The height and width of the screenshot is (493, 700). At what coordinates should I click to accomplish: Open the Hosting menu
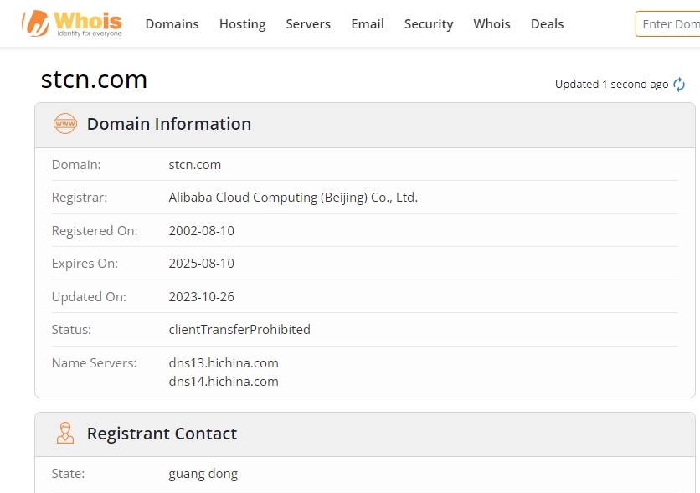pyautogui.click(x=242, y=24)
